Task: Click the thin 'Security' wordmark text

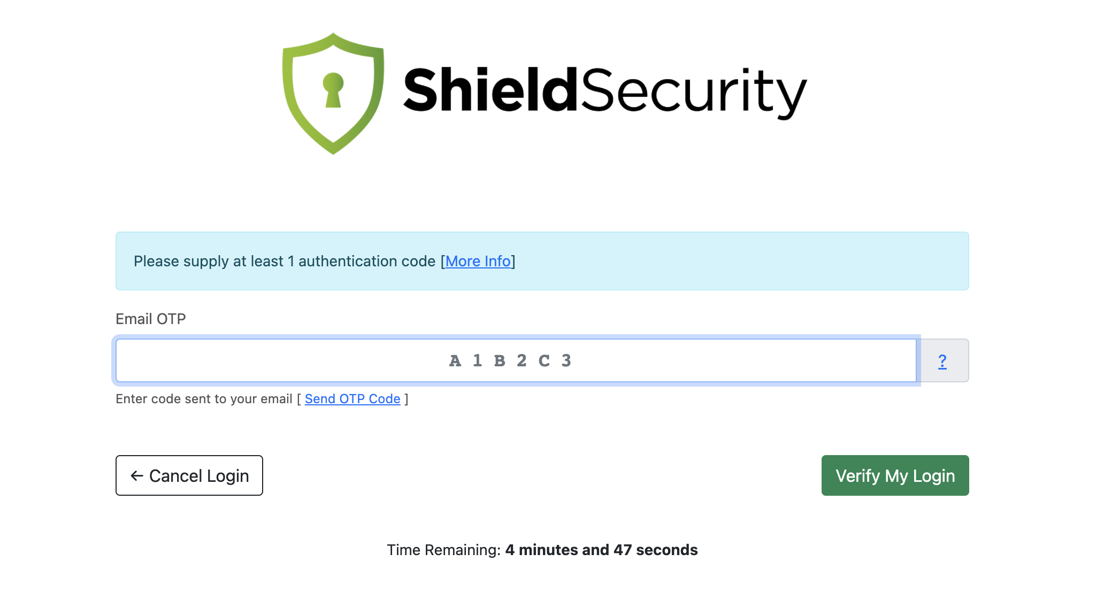Action: tap(693, 91)
